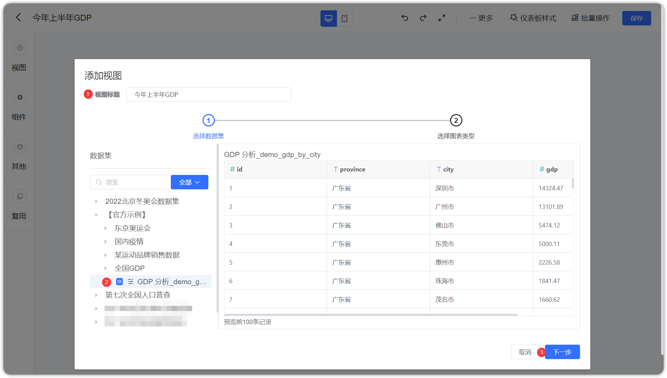The width and height of the screenshot is (667, 378).
Task: Switch to desktop layout preview
Action: coord(329,18)
